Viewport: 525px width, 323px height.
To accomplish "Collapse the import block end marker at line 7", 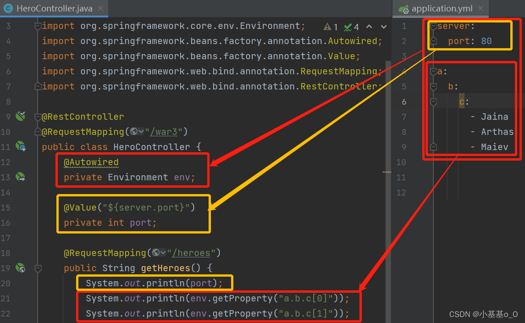I will (38, 86).
